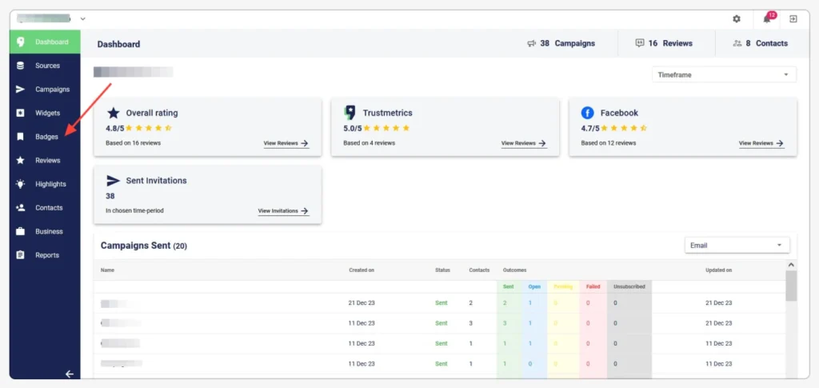Screen dimensions: 819x388
Task: Click View Reviews on Facebook card
Action: click(x=761, y=143)
